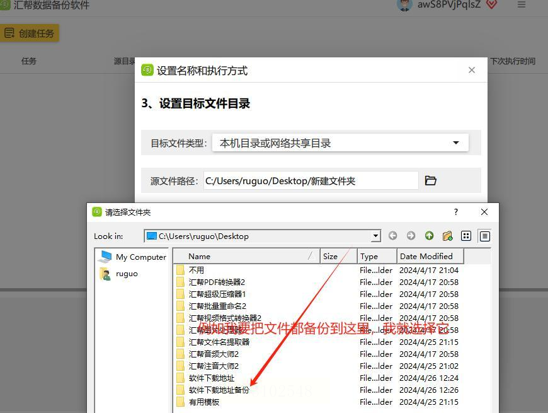548x413 pixels.
Task: Select the 汇帮视频格式转换器2 folder
Action: pyautogui.click(x=225, y=318)
